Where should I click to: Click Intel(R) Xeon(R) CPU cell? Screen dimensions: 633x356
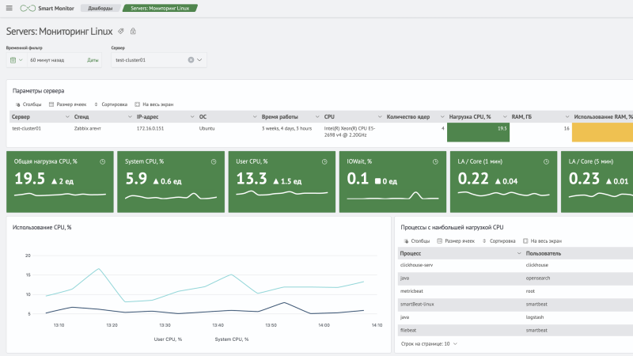coord(350,131)
